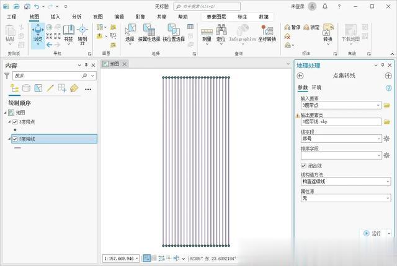
Task: Uncheck the 闭合线 checkbox
Action: click(x=303, y=166)
